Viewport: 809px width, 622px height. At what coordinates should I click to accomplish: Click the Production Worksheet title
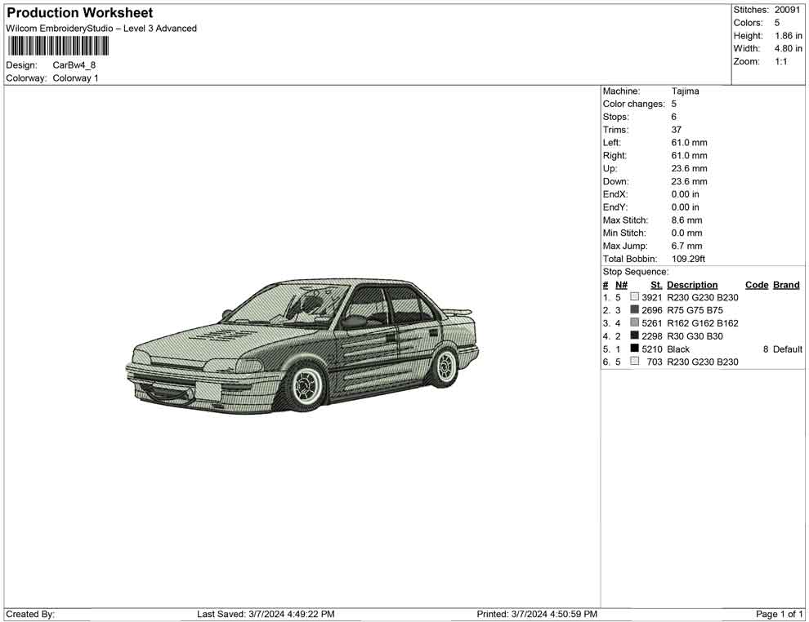[79, 13]
